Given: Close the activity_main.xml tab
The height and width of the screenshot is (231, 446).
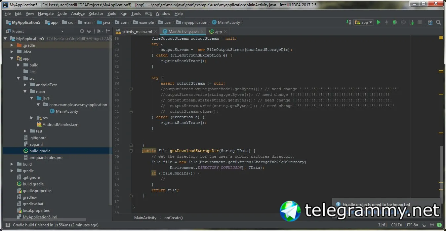Looking at the screenshot, I should click(156, 32).
